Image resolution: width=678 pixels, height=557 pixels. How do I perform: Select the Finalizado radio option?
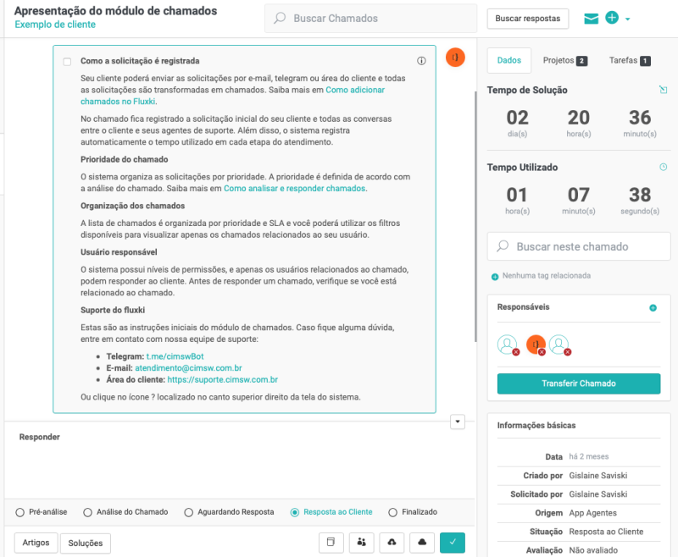click(x=392, y=512)
